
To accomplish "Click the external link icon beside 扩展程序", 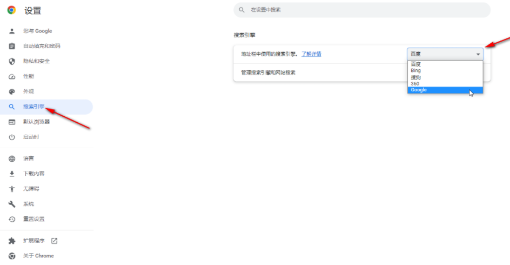I will [x=55, y=241].
